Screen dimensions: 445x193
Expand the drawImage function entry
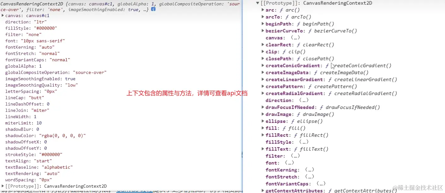coord(263,114)
